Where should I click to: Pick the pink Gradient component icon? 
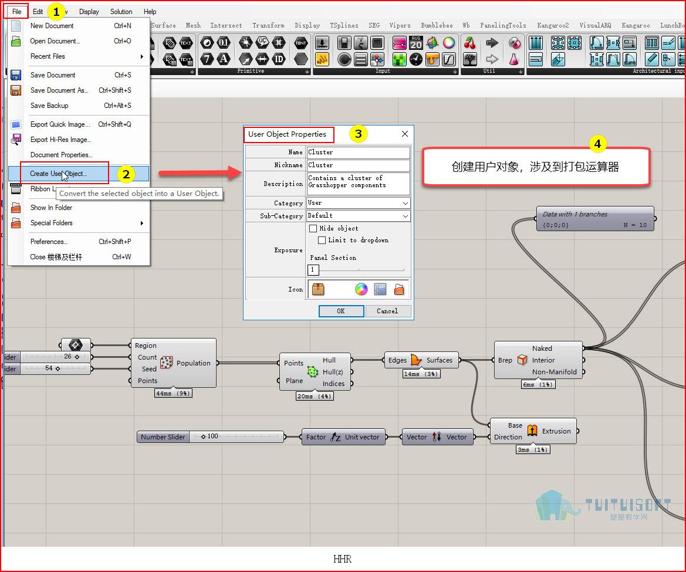coord(399,43)
